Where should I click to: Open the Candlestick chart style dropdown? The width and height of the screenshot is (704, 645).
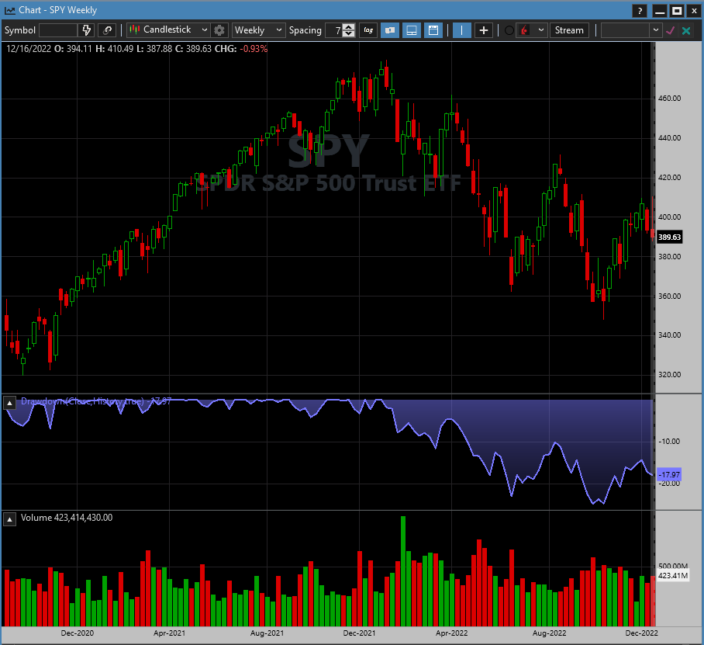tap(168, 30)
